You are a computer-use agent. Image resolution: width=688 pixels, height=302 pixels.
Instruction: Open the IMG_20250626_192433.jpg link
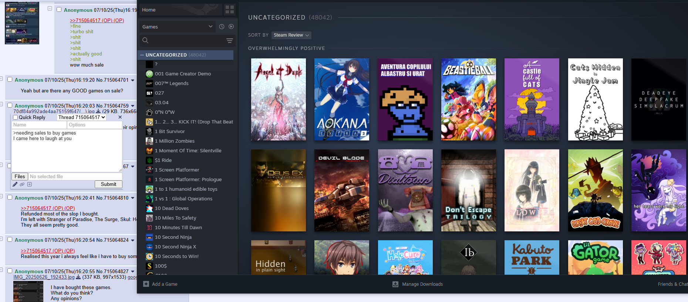pos(44,277)
